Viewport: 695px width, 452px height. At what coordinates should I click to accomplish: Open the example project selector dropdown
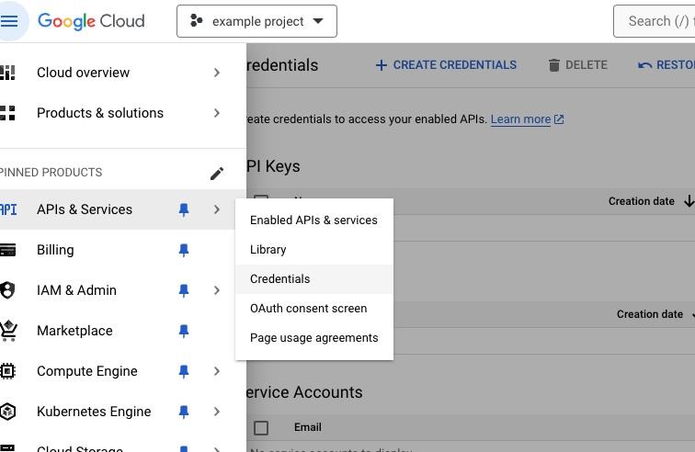[x=256, y=21]
